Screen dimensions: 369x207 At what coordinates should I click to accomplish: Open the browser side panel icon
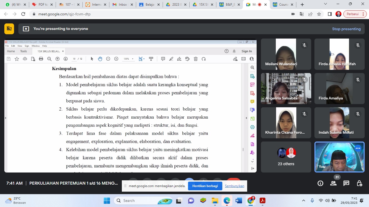(330, 14)
